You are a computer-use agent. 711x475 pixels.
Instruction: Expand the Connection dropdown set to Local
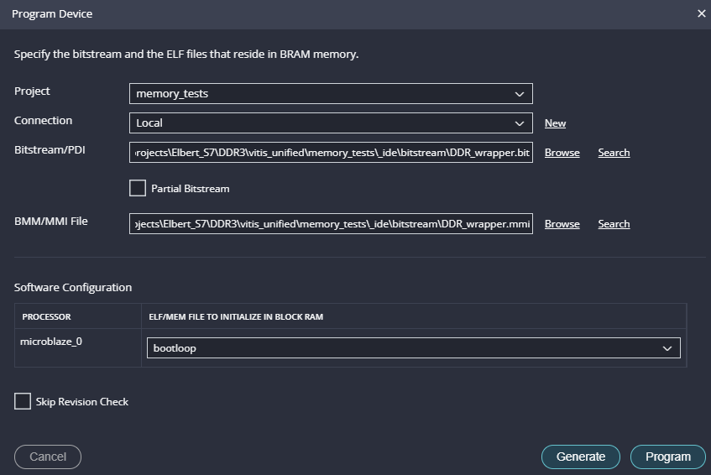coord(331,123)
